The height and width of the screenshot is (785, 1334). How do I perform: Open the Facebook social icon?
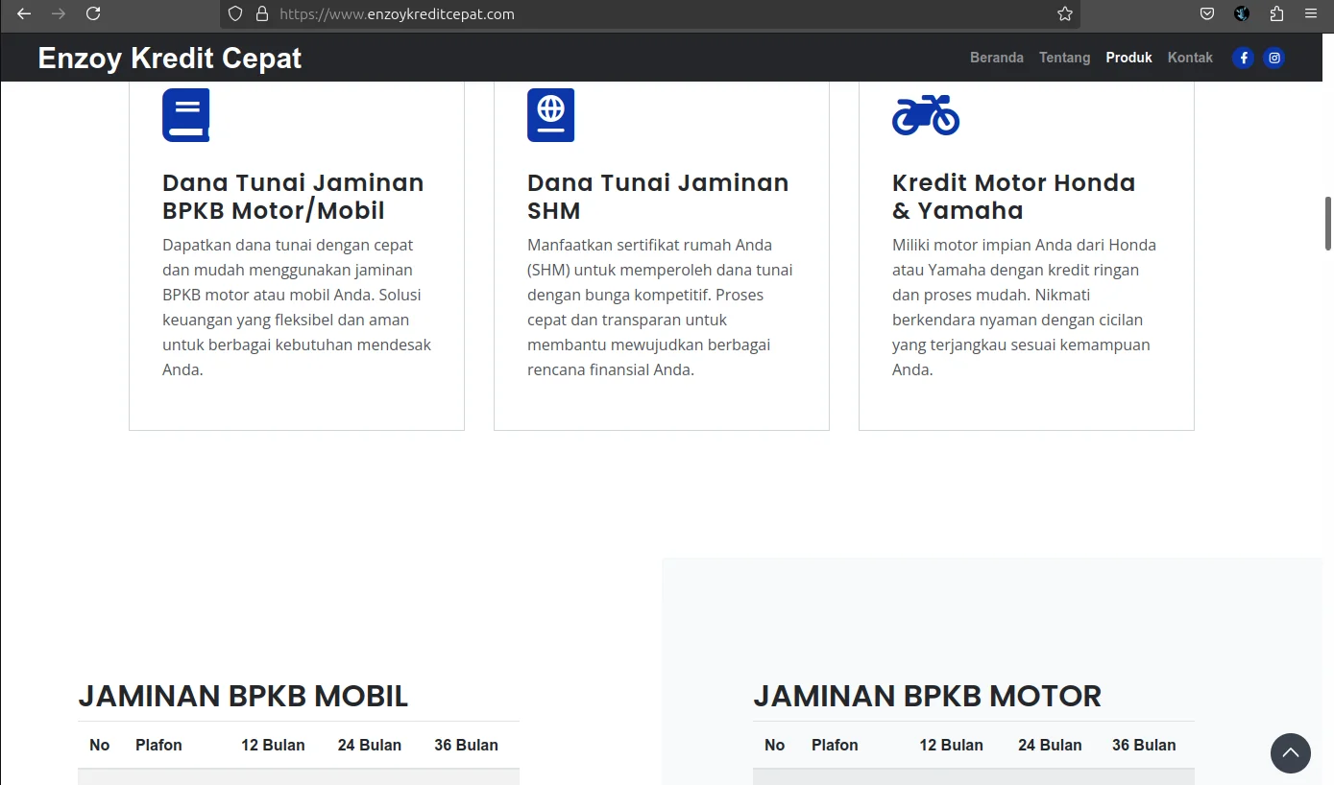(x=1243, y=58)
